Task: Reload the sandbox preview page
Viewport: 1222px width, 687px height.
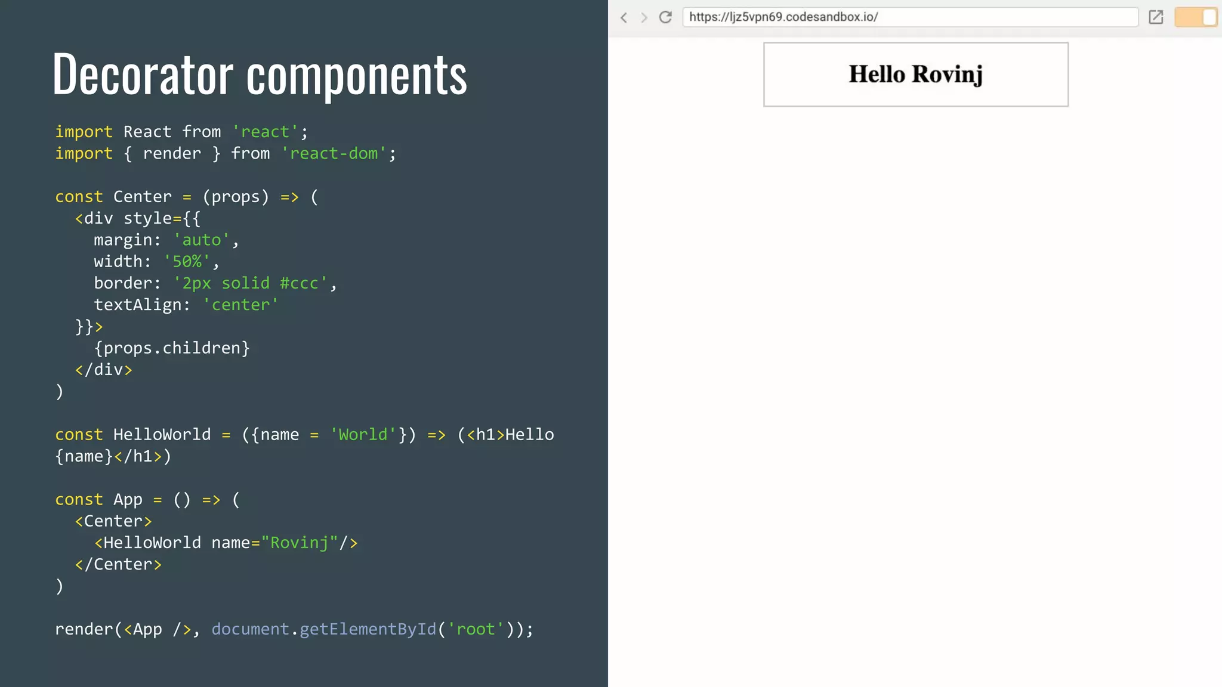Action: tap(665, 17)
